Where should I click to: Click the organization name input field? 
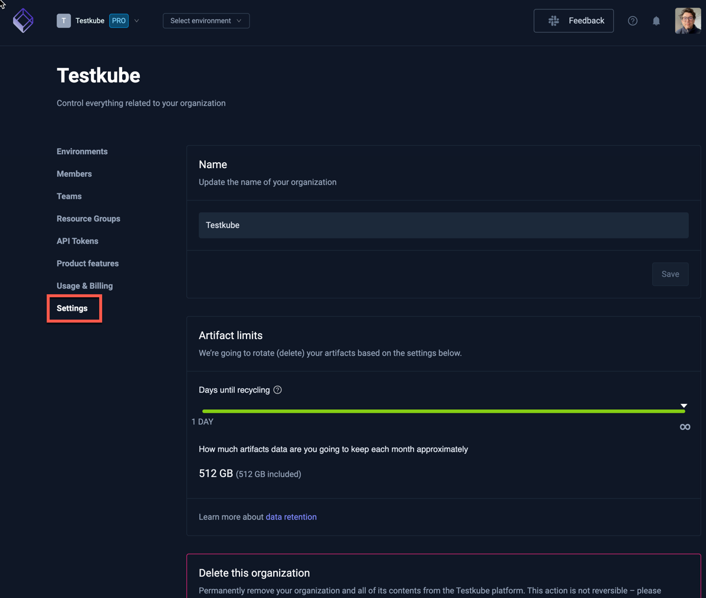(x=444, y=225)
